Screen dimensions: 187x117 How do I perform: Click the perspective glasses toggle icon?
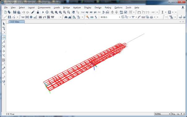tap(107, 12)
